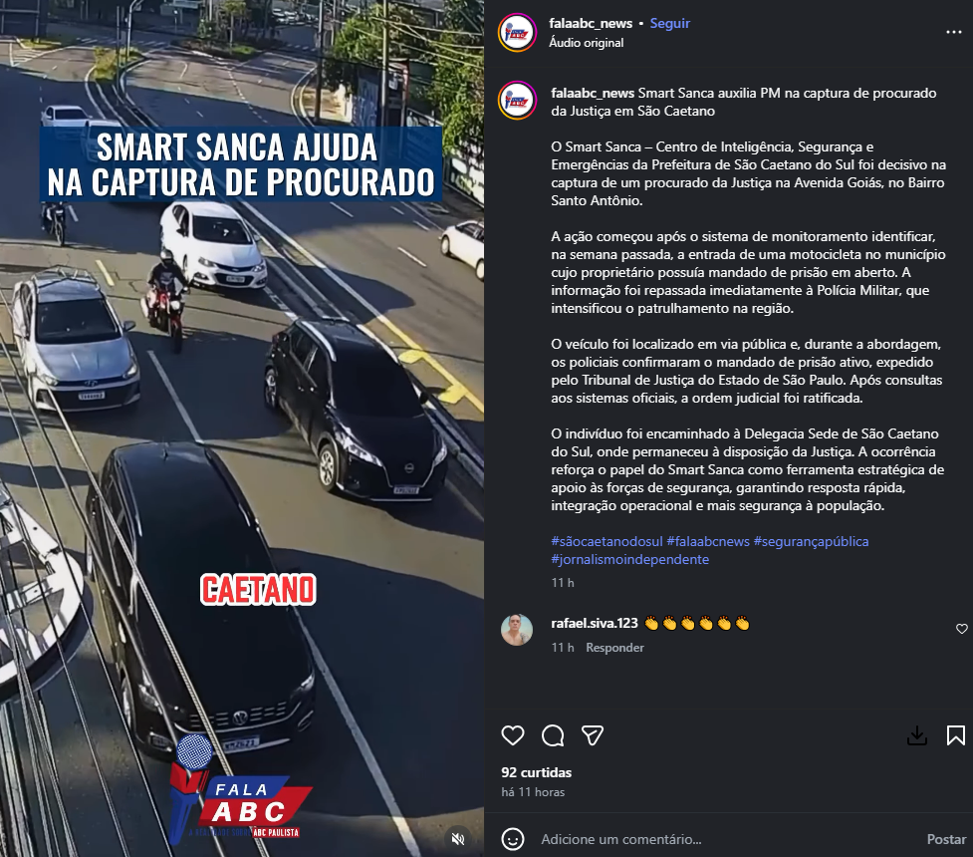
Task: Open the #segurançapública hashtag
Action: [811, 541]
